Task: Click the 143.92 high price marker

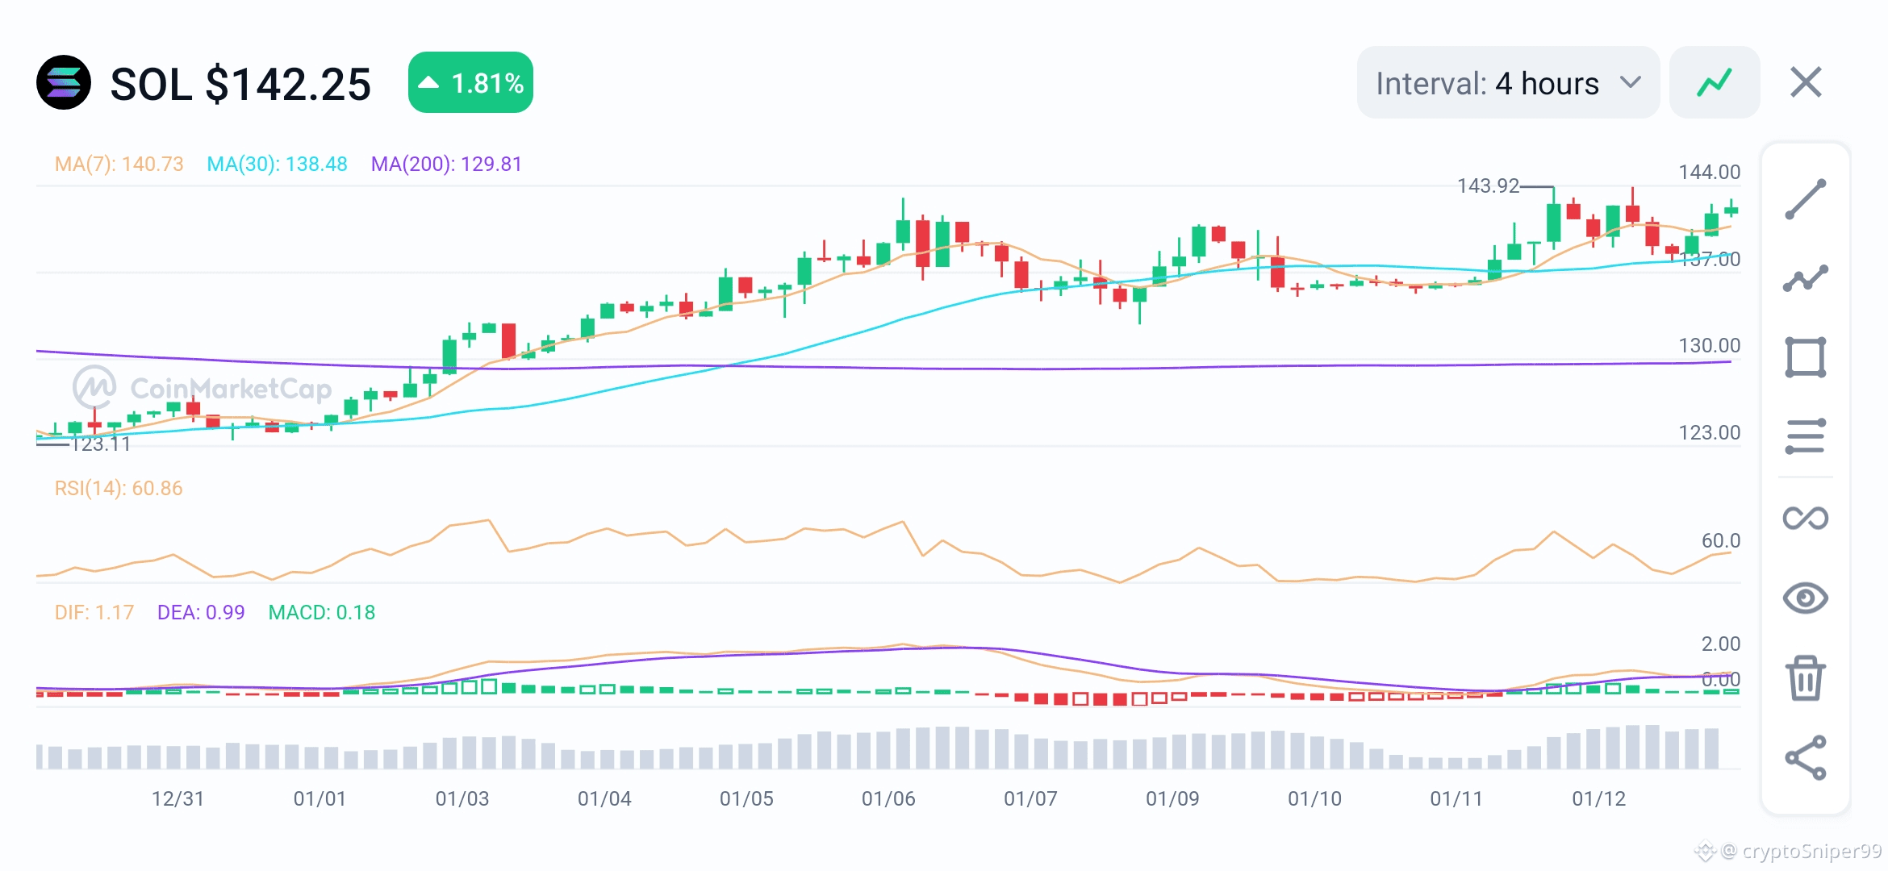Action: click(1488, 186)
